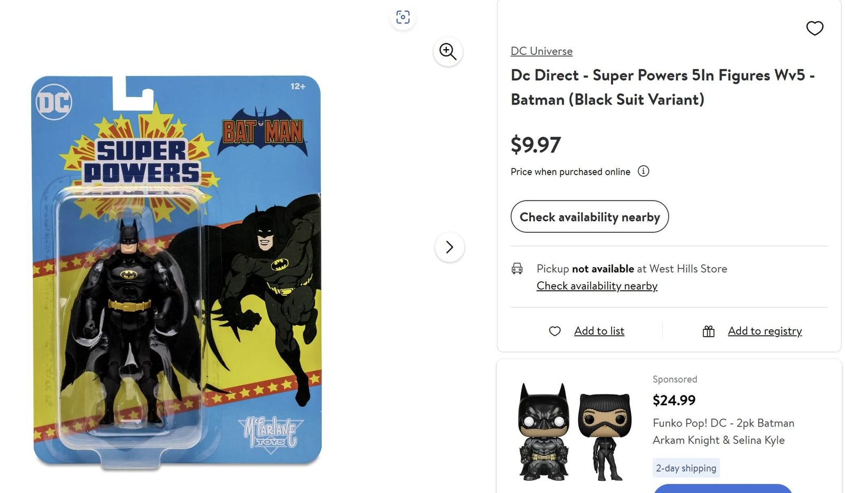Click the Check availability nearby link under pickup
The width and height of the screenshot is (845, 493).
coord(597,286)
